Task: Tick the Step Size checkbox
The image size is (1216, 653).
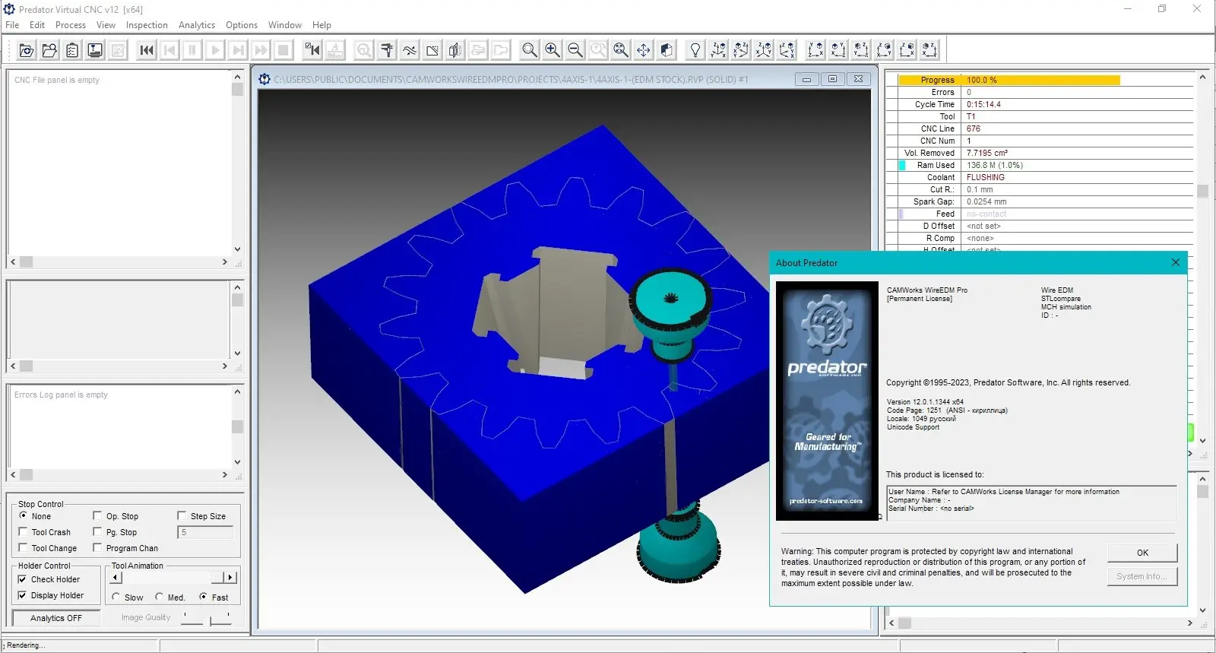Action: [182, 515]
